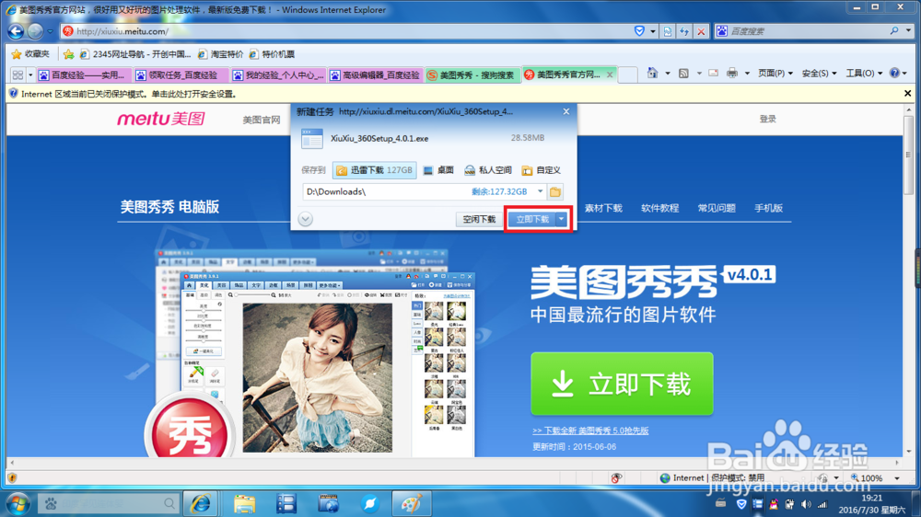Click the red Stop loading icon
Image resolution: width=921 pixels, height=517 pixels.
(x=701, y=31)
